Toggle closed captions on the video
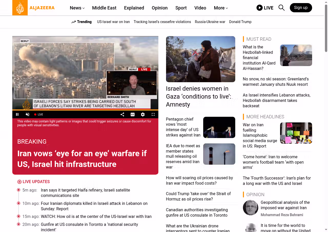The image size is (328, 232). [x=132, y=114]
